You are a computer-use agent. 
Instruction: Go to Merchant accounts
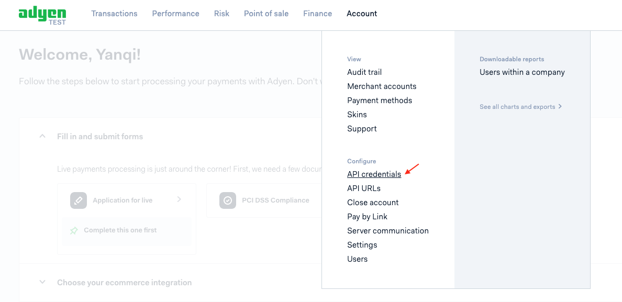click(x=382, y=86)
